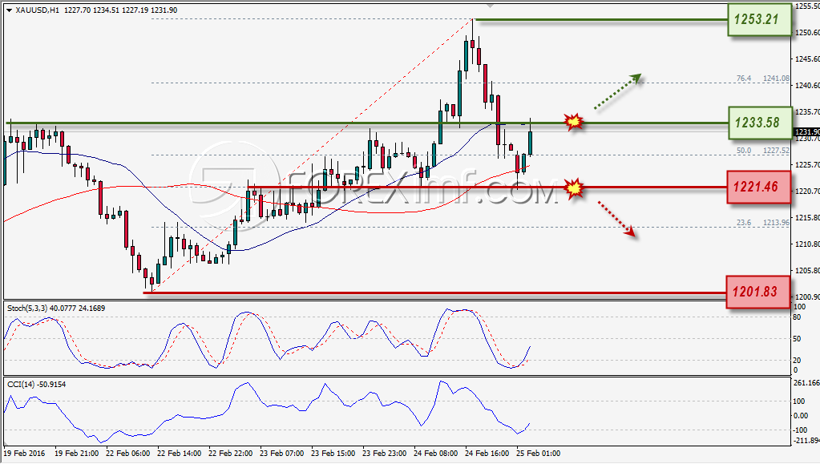Click the 1201.83 red support label
The height and width of the screenshot is (464, 820).
tap(757, 292)
